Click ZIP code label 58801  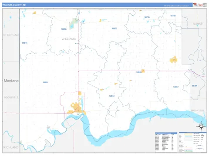pos(45,82)
